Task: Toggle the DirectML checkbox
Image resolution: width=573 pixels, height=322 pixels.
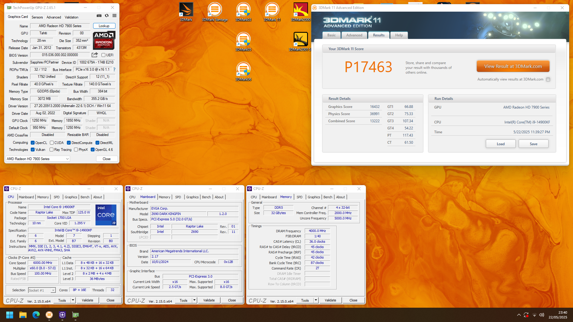Action: (x=97, y=143)
